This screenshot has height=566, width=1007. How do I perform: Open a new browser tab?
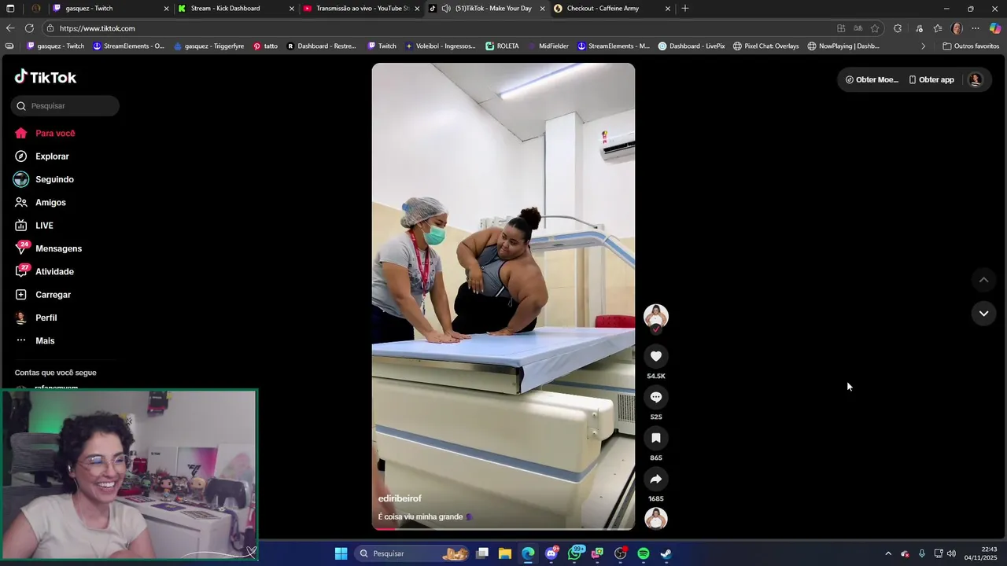click(685, 9)
